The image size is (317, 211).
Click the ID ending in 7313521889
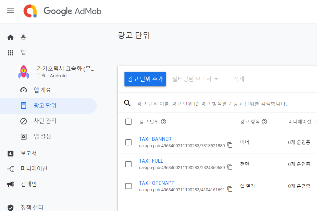click(182, 146)
